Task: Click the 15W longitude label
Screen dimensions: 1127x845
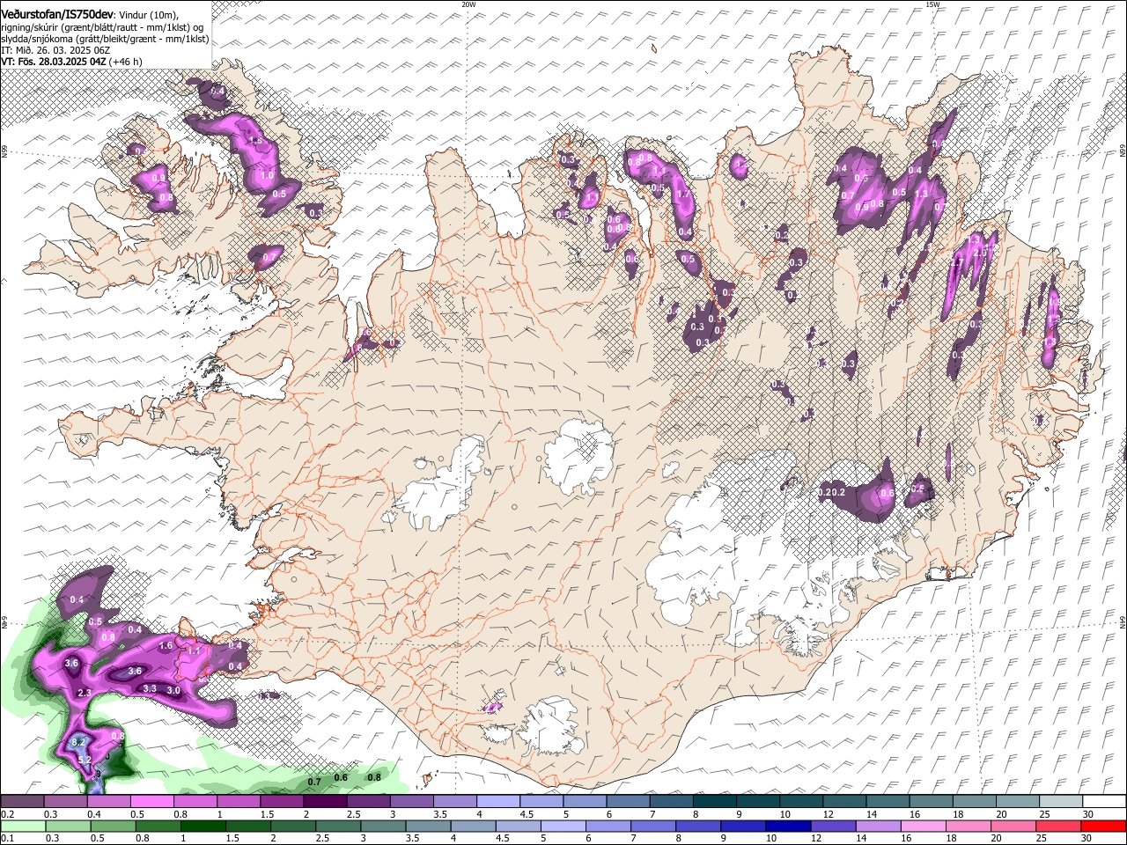Action: [932, 4]
